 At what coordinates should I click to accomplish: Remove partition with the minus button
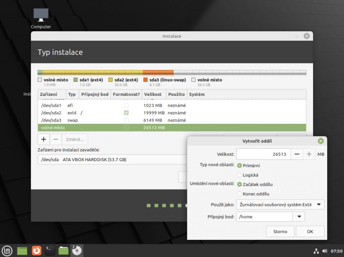click(x=56, y=139)
